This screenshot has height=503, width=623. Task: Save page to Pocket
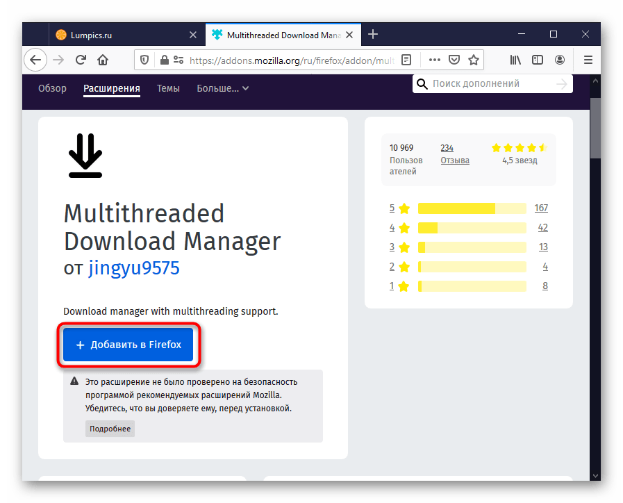[454, 60]
